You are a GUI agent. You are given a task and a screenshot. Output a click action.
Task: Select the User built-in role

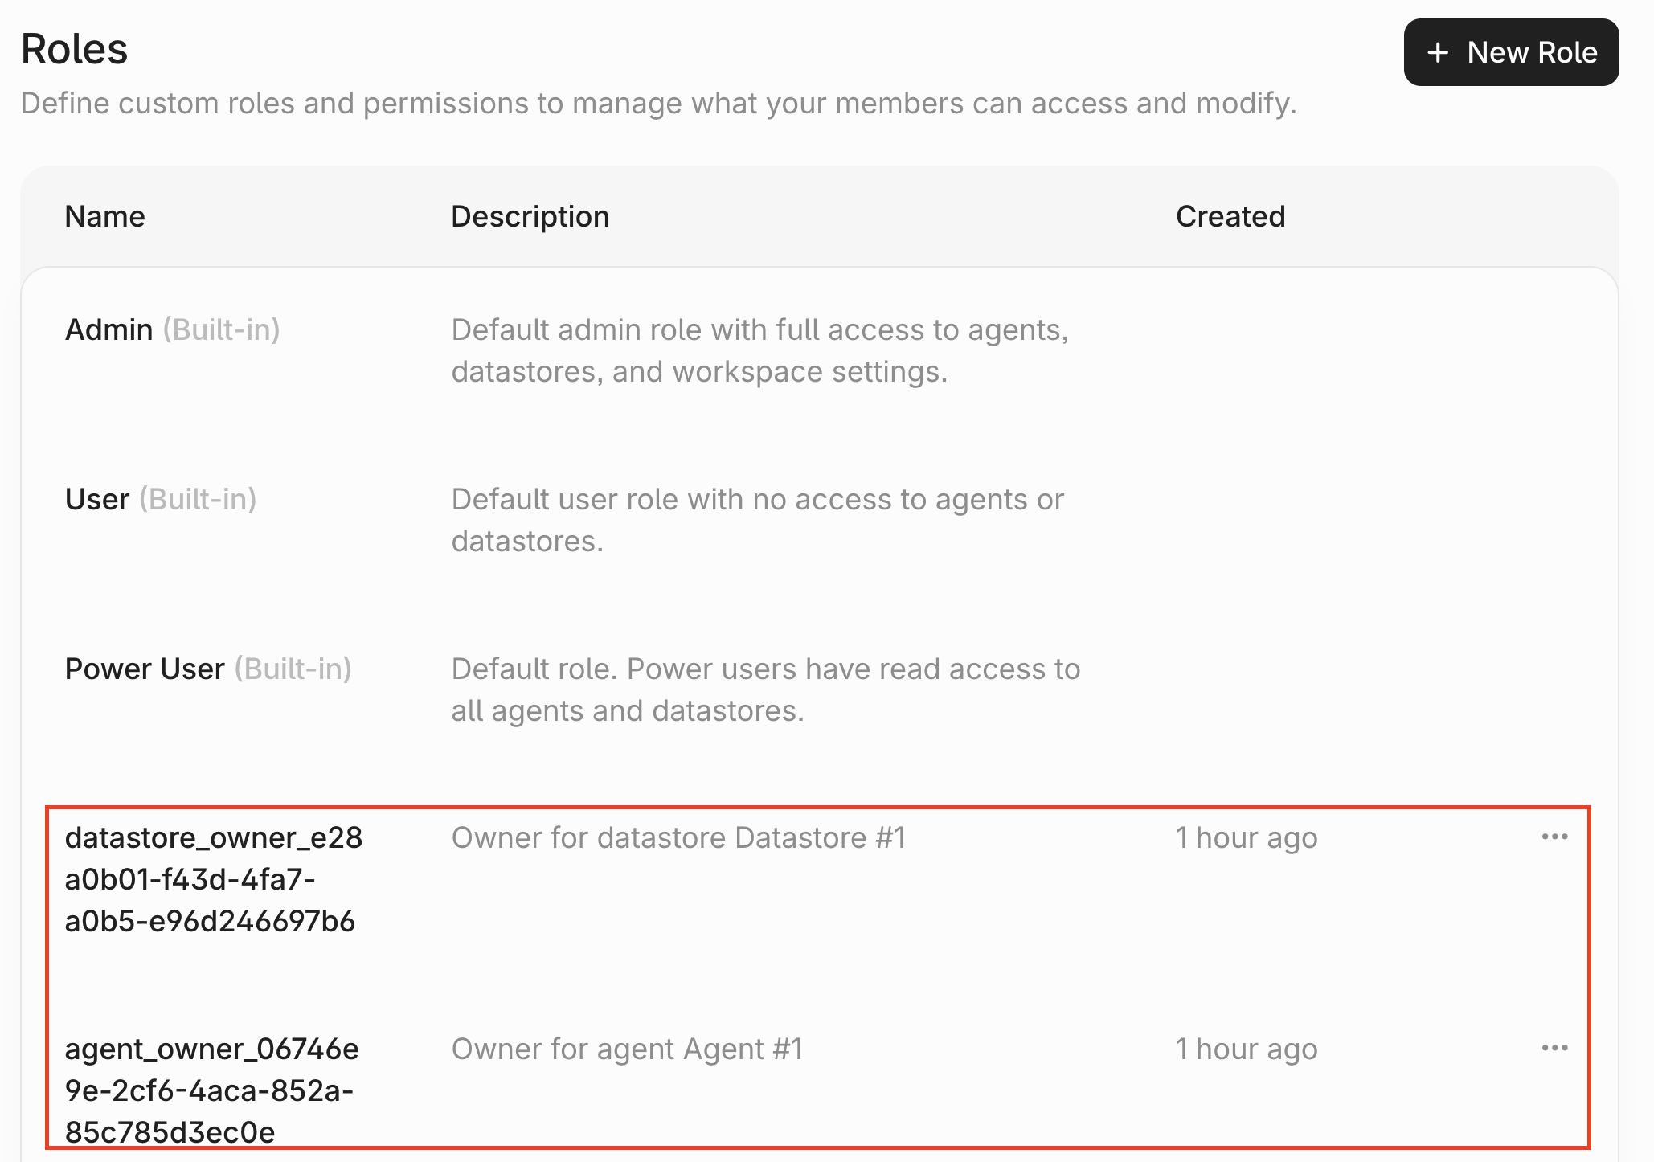click(97, 499)
